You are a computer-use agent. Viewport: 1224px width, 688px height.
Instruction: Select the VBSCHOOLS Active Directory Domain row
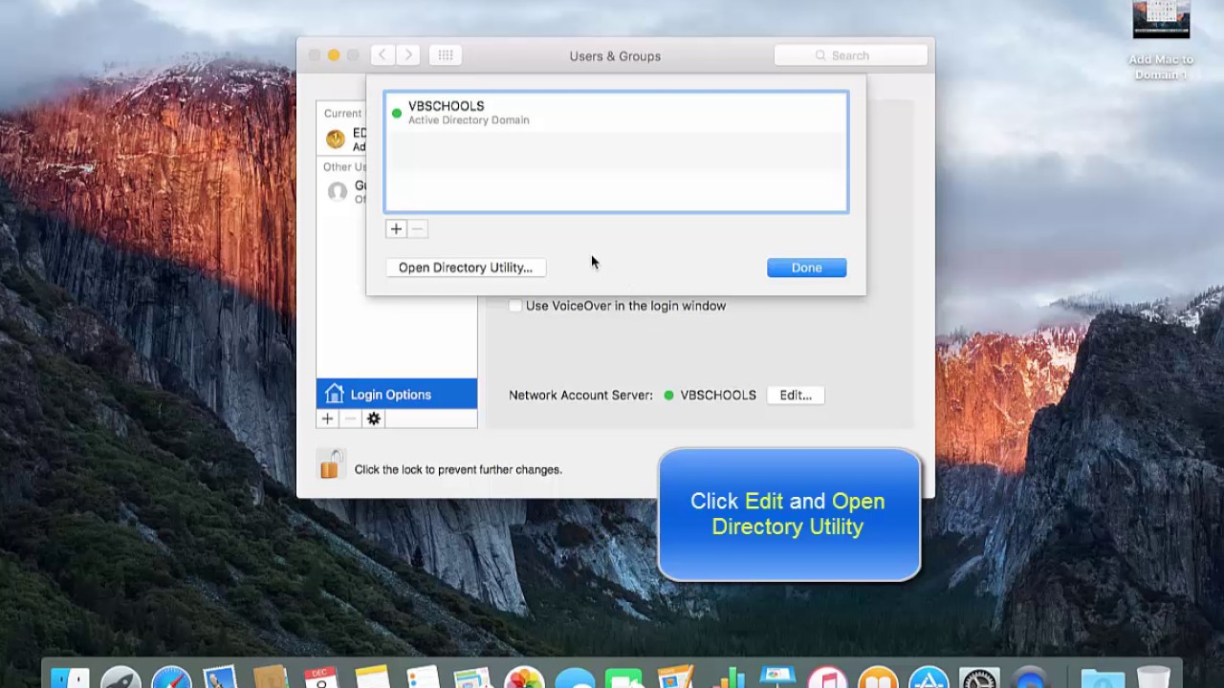tap(616, 113)
